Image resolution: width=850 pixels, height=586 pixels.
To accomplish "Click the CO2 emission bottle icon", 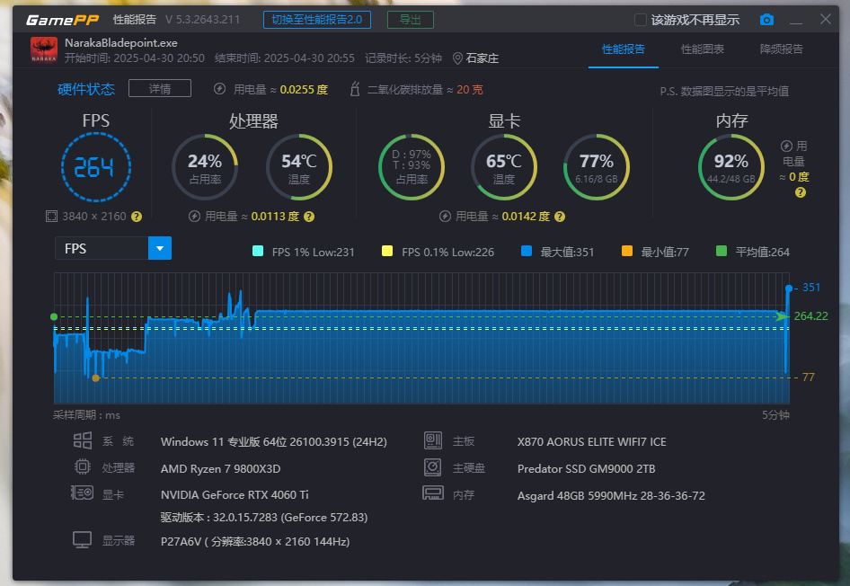I will coord(355,89).
